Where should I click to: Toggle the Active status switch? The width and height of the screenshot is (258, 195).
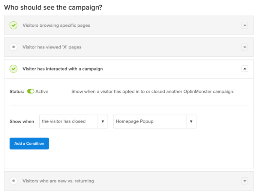pos(31,91)
